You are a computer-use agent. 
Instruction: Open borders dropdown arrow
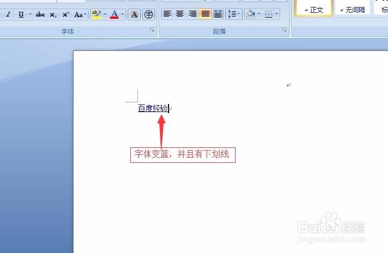pyautogui.click(x=277, y=14)
